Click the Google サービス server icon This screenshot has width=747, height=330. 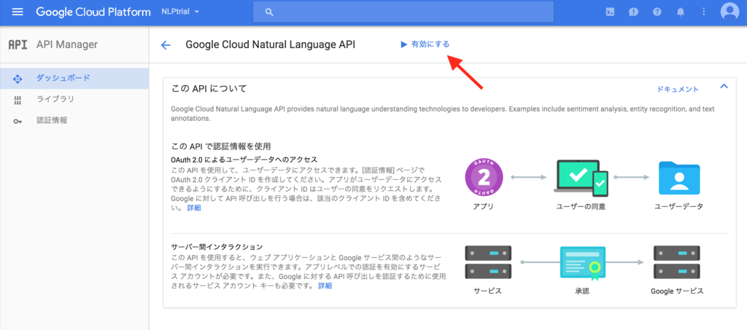(676, 262)
